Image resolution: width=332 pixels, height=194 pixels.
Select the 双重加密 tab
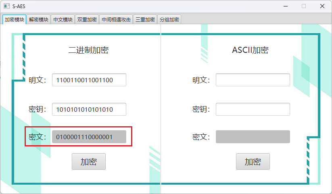pos(87,19)
